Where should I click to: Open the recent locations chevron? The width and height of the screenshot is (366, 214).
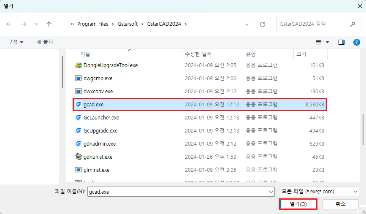coord(36,24)
